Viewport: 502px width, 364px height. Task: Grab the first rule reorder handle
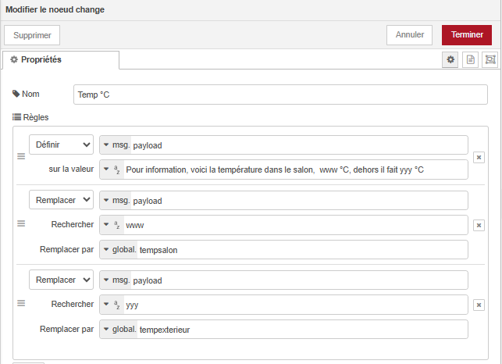point(21,156)
